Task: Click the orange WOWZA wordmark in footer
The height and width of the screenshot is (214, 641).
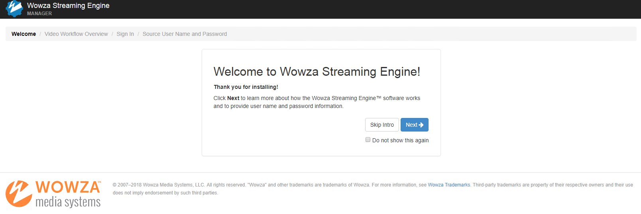Action: [x=68, y=187]
